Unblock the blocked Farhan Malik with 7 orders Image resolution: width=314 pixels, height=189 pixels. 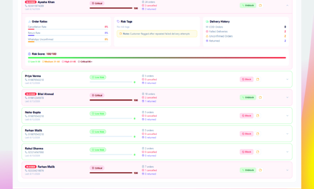pyautogui.click(x=248, y=170)
